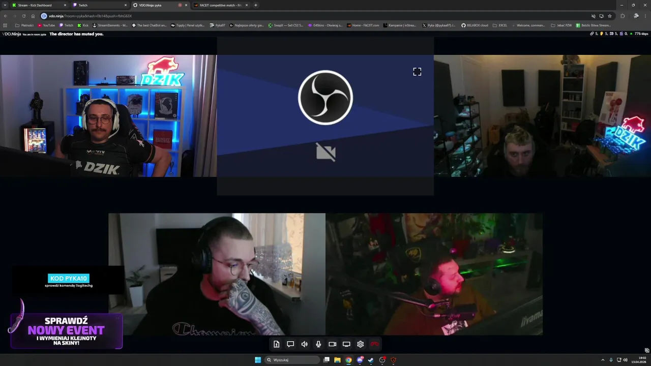This screenshot has height=366, width=651.
Task: Expand OBS video tile to fullscreen
Action: point(417,72)
